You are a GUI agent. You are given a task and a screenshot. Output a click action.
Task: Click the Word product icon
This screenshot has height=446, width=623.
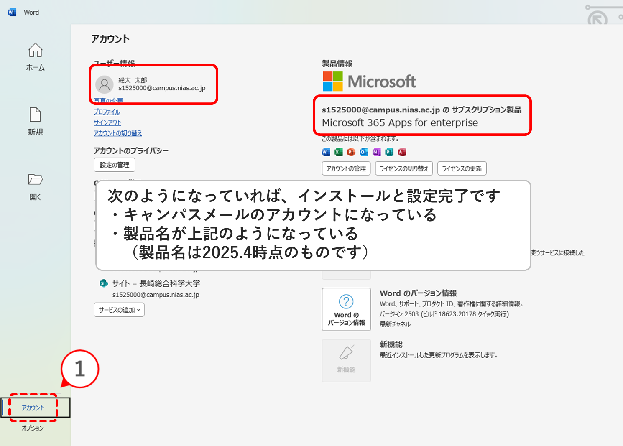tap(326, 152)
